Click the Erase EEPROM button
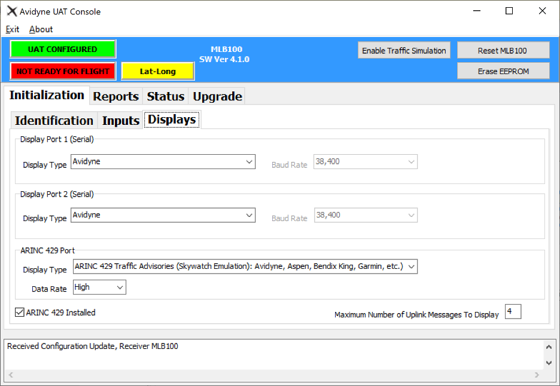560x386 pixels. coord(503,71)
